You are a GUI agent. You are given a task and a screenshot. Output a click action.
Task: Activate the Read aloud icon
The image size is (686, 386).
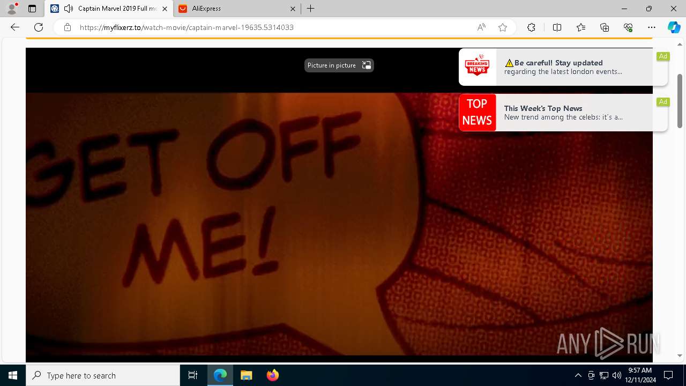tap(481, 27)
